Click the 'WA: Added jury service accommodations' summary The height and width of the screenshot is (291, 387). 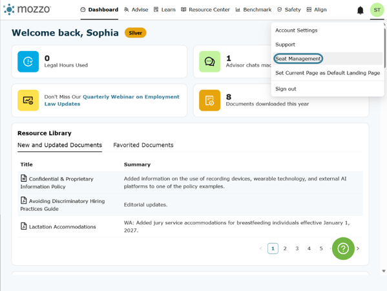(x=236, y=226)
